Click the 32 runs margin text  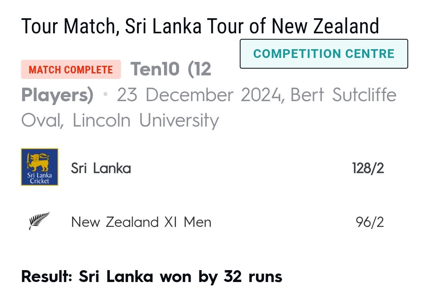253,277
